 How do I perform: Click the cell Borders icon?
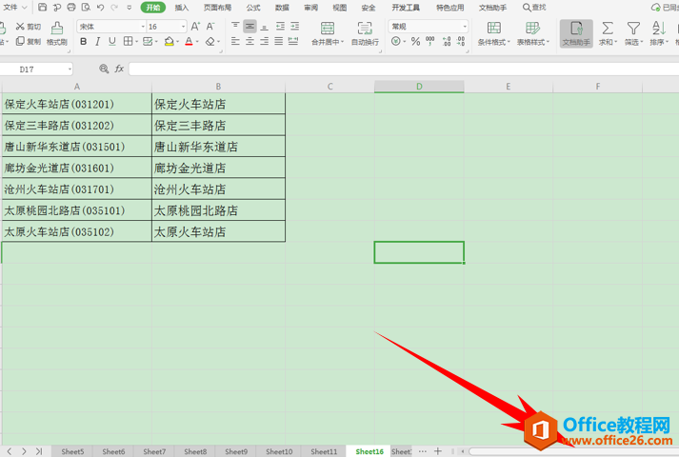coord(128,41)
